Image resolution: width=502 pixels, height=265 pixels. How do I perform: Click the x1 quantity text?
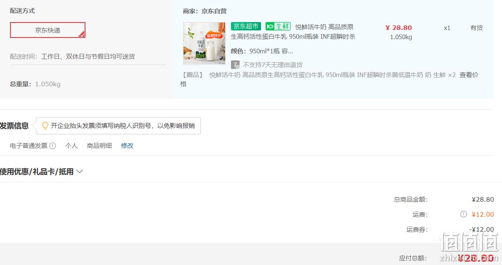point(447,28)
